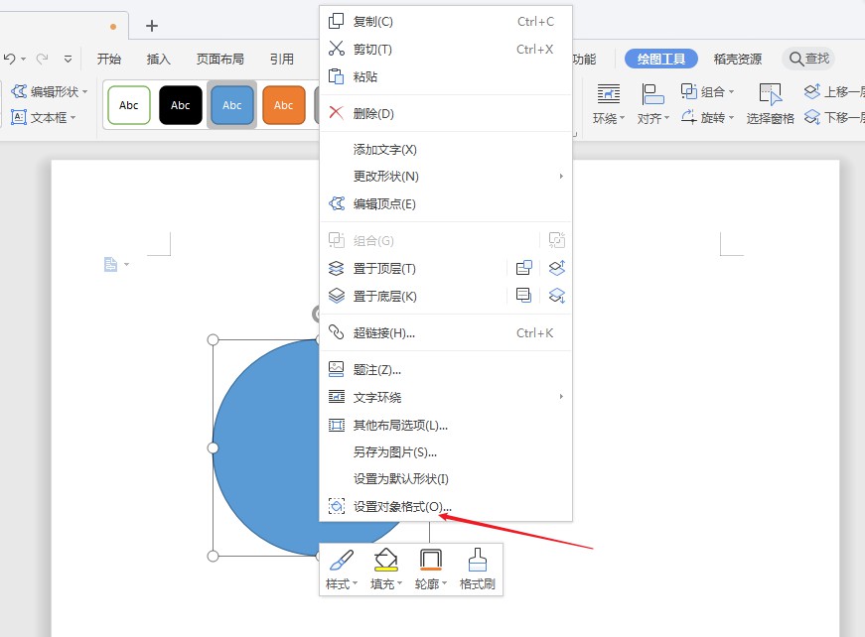
Task: Click the 上移一层 bring forward icon
Action: pyautogui.click(x=826, y=90)
